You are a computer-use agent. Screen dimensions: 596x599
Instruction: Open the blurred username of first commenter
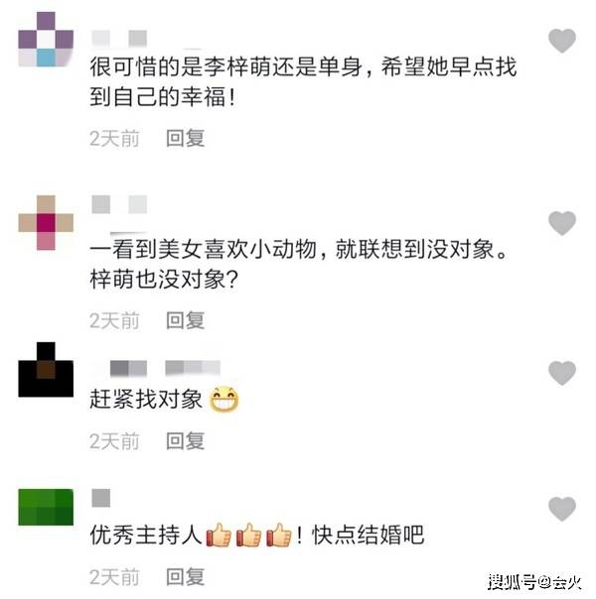pyautogui.click(x=119, y=39)
